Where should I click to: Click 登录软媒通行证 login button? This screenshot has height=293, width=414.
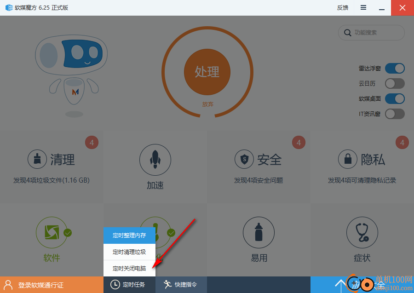(52, 285)
